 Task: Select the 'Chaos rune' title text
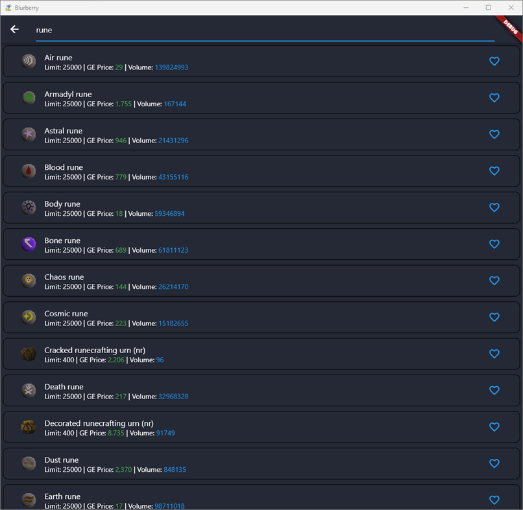click(64, 277)
